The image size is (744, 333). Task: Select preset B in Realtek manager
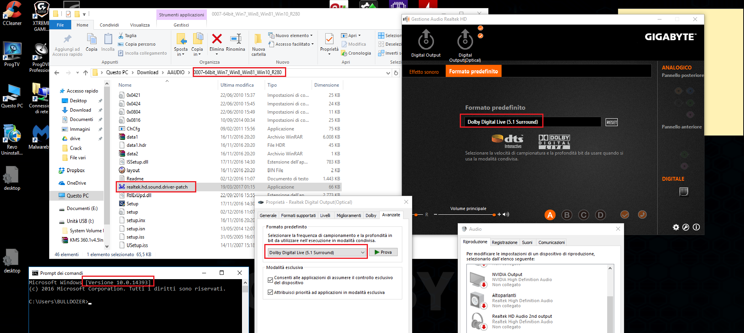click(x=567, y=215)
